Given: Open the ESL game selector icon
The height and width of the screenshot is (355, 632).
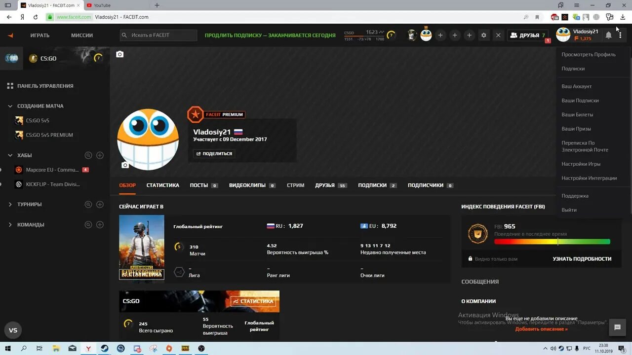Looking at the screenshot, I should click(11, 58).
